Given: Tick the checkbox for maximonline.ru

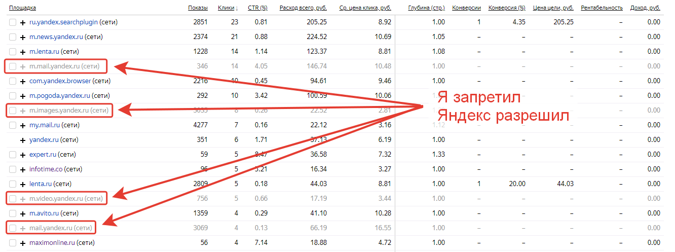Looking at the screenshot, I should click(13, 243).
